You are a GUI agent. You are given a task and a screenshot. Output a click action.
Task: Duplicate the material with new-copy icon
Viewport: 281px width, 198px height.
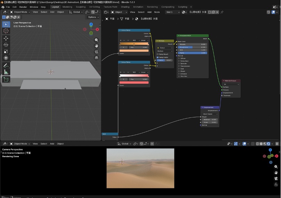pyautogui.click(x=213, y=12)
